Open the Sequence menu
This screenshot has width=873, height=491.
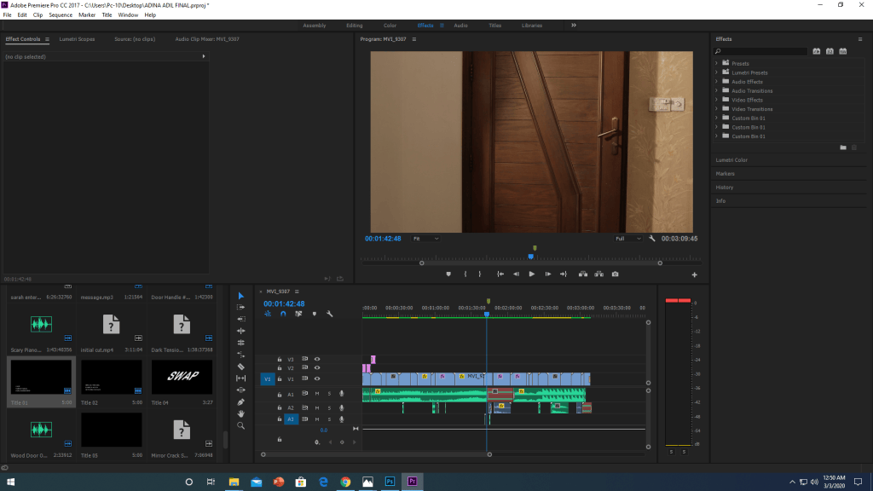(61, 15)
